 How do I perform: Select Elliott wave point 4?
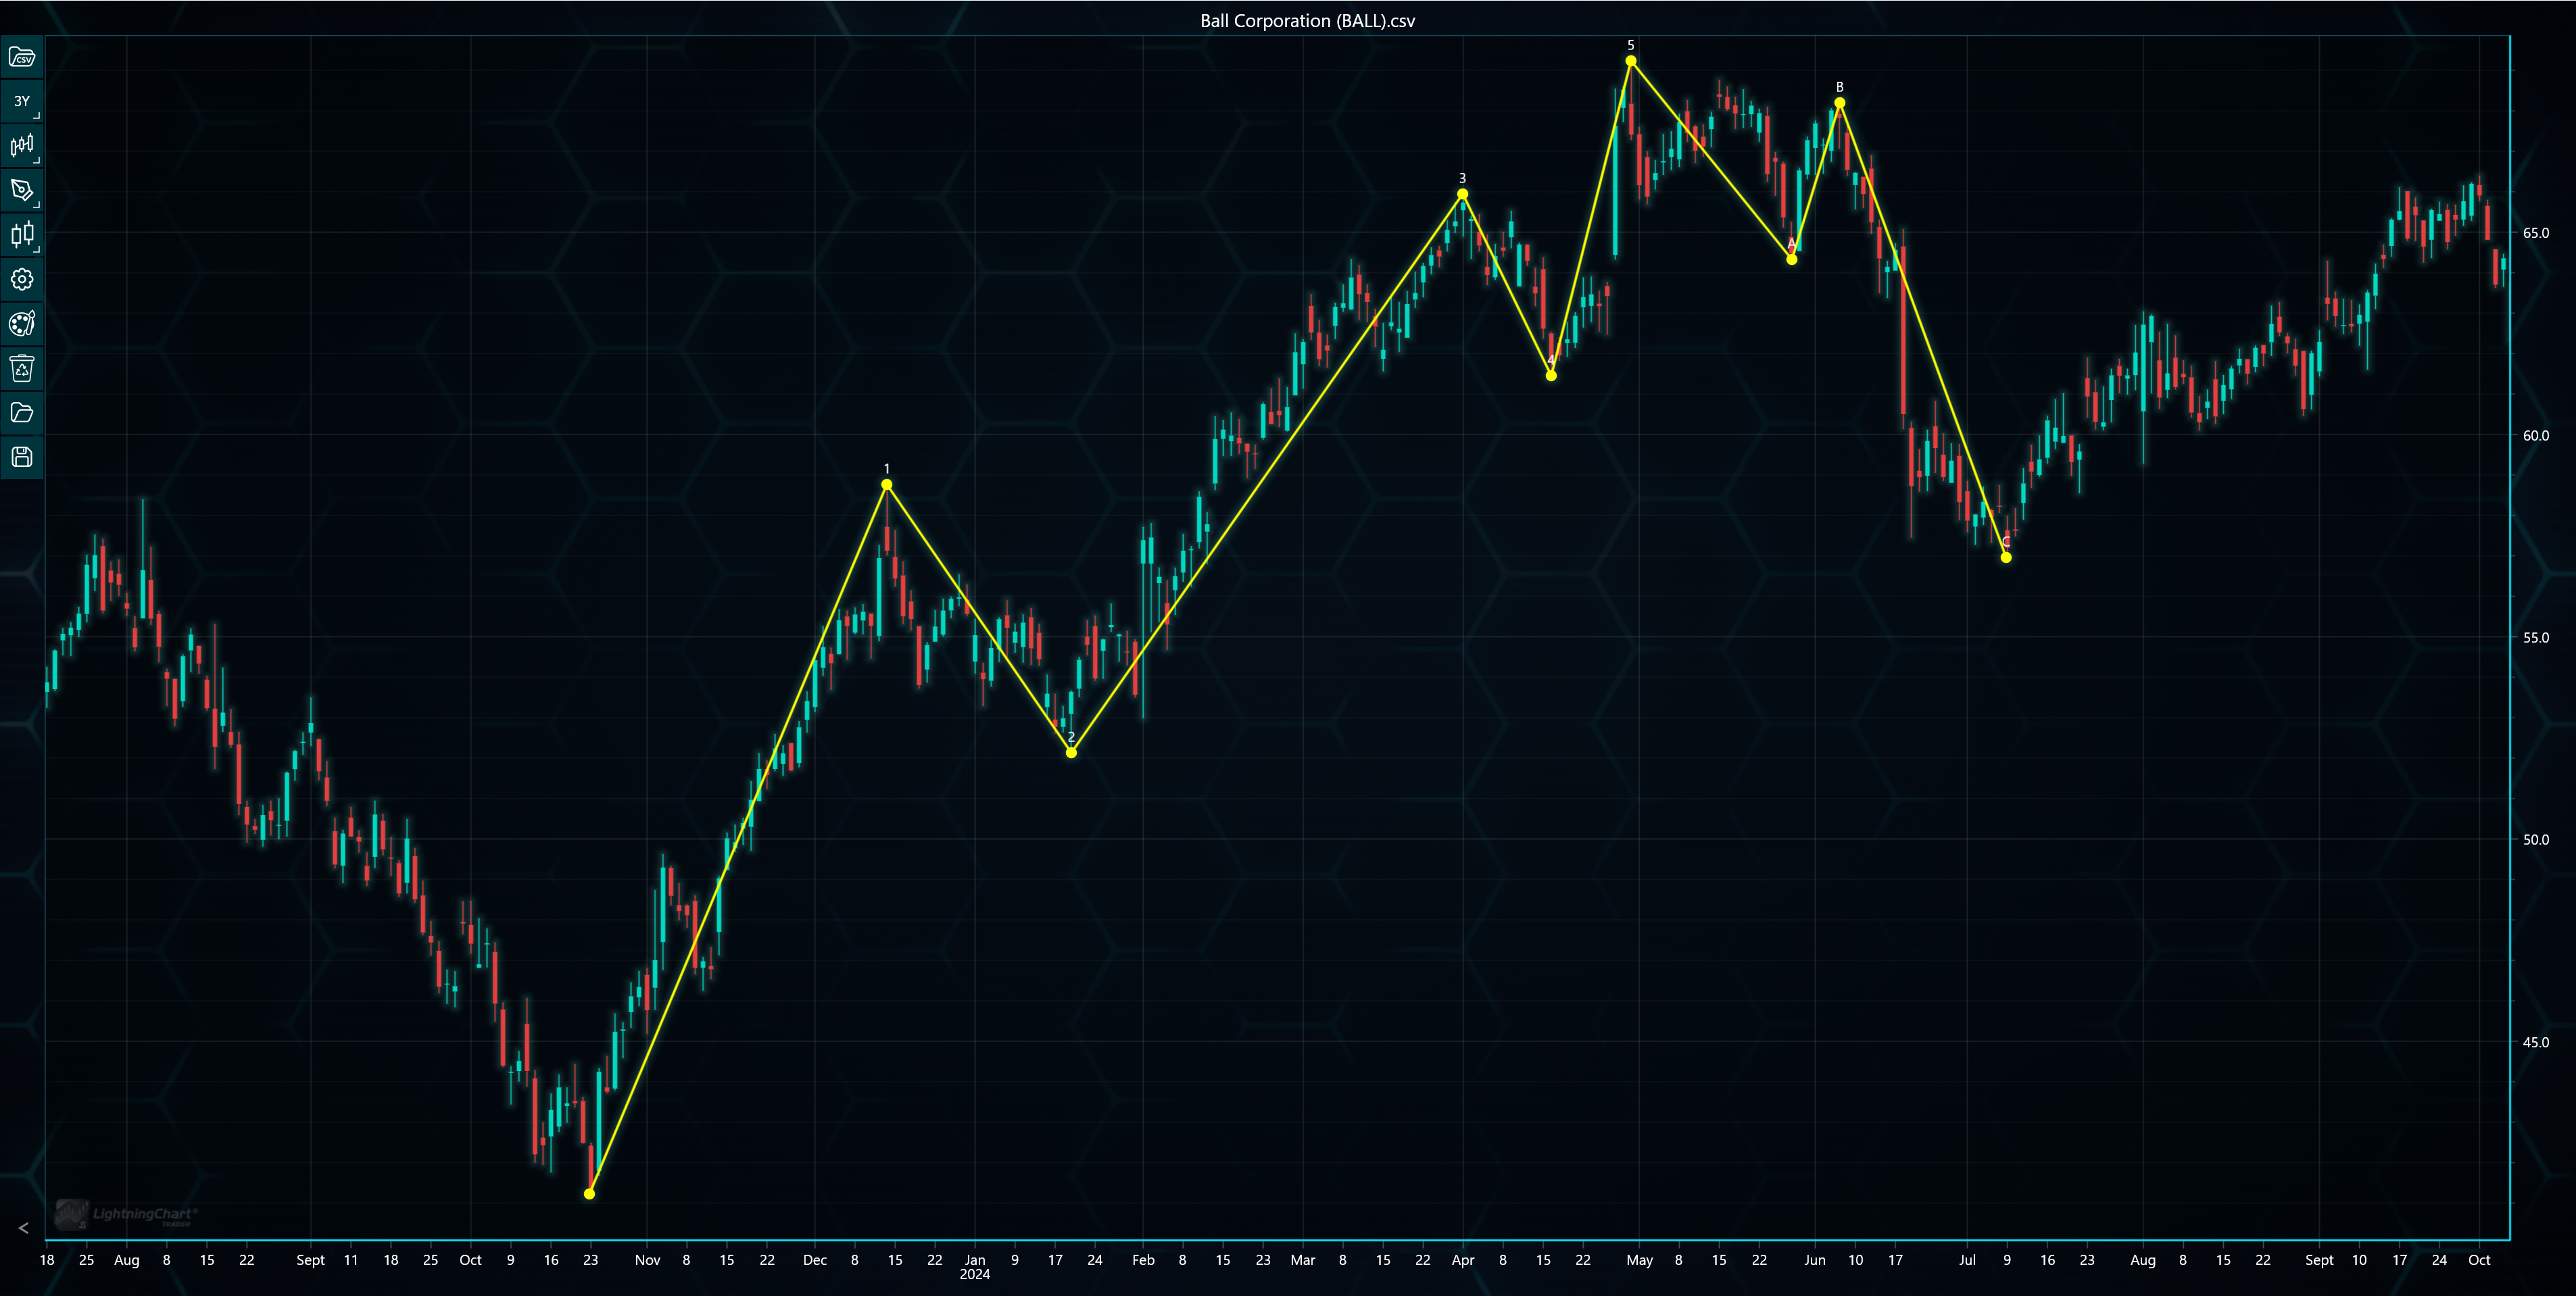[1551, 375]
